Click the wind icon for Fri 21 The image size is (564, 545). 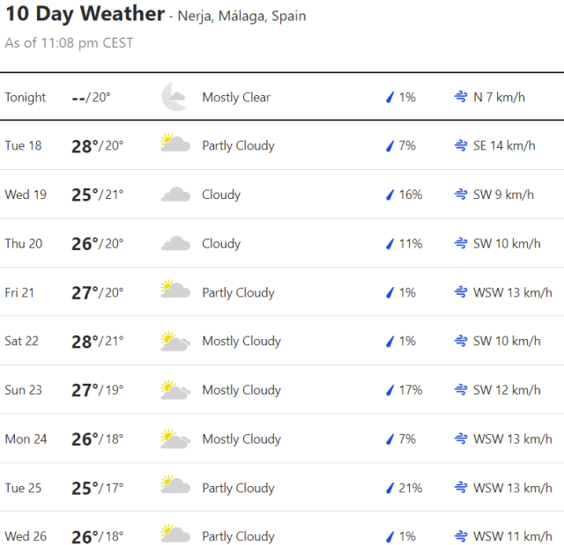coord(460,292)
